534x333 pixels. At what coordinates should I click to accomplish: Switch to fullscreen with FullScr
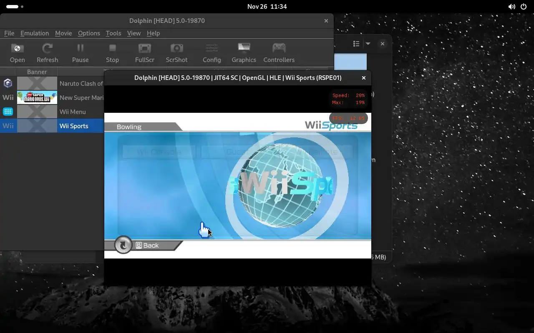point(145,53)
